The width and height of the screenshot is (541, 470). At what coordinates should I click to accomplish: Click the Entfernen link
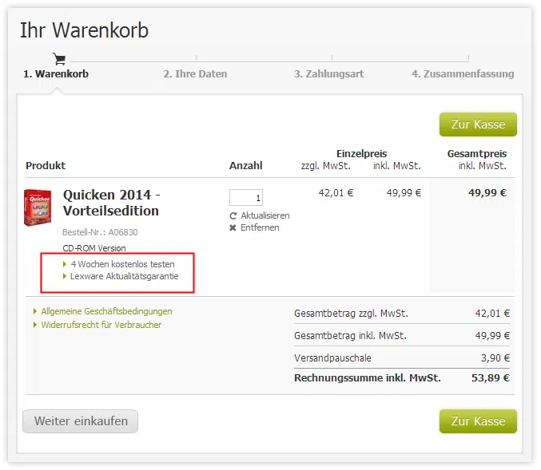tap(260, 227)
